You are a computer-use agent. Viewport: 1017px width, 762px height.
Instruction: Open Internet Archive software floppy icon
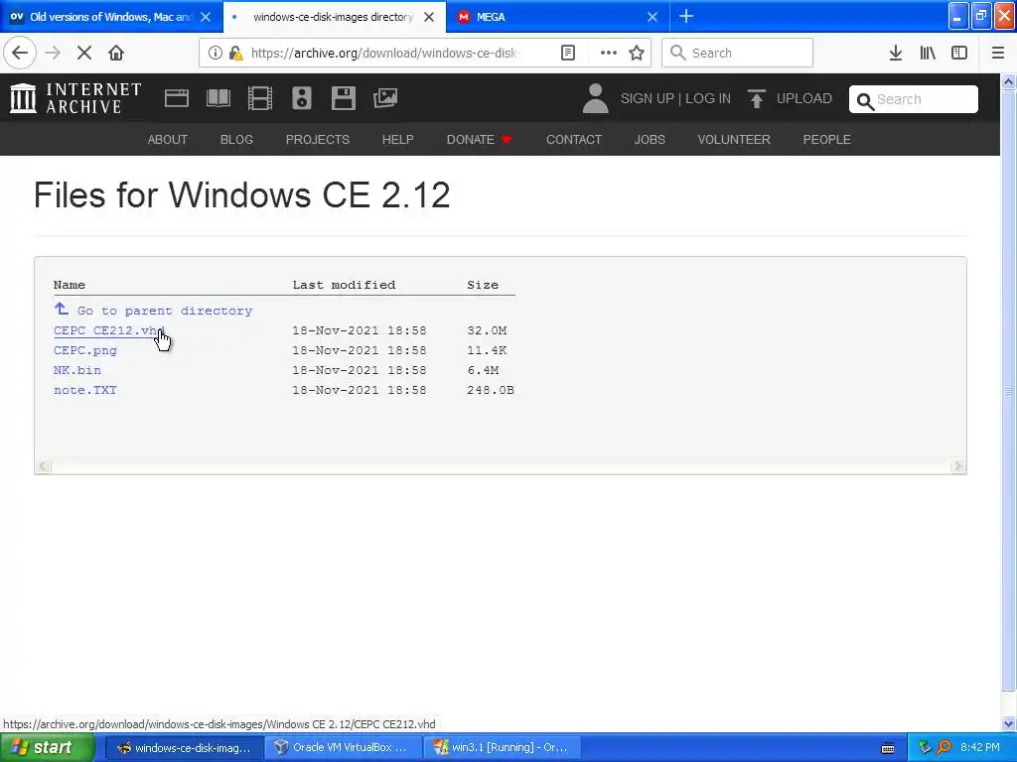tap(343, 98)
